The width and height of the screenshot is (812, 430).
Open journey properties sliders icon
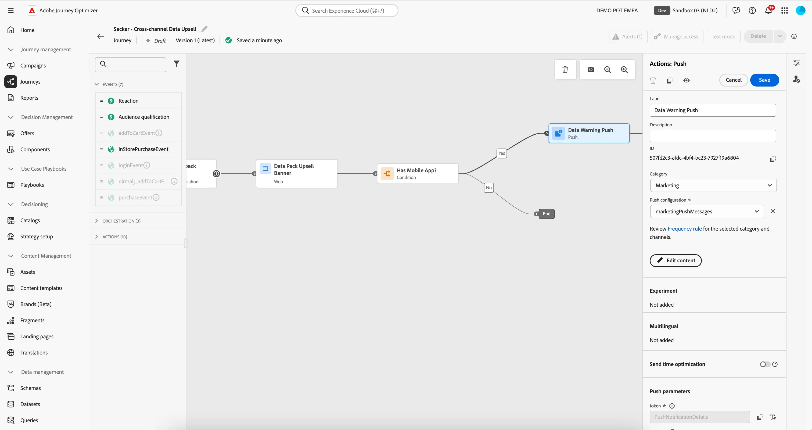click(796, 63)
